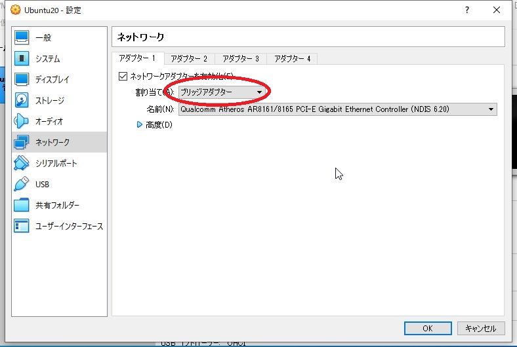The height and width of the screenshot is (347, 517).
Task: Select the USB plug icon
Action: point(22,184)
